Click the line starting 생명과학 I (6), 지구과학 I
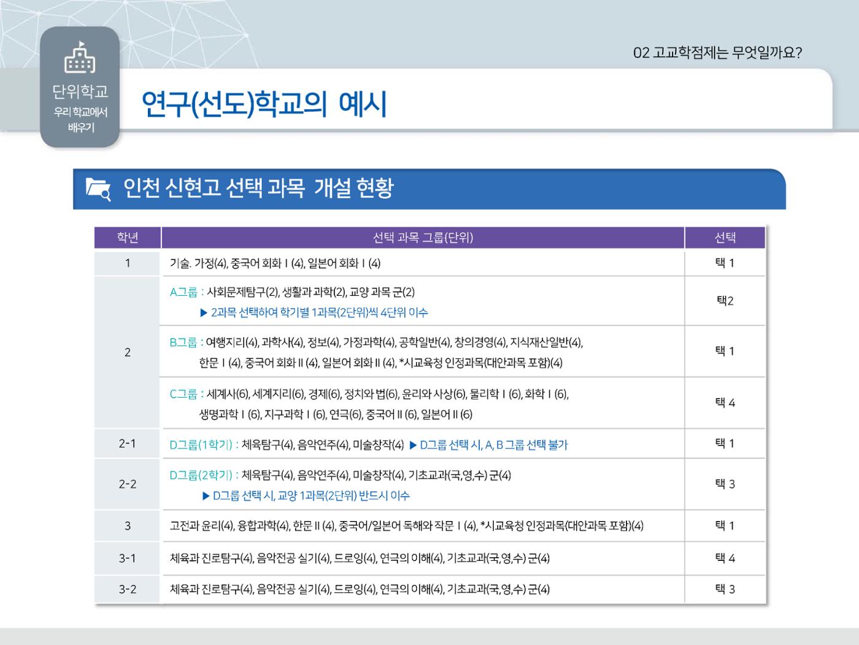This screenshot has height=645, width=859. [336, 414]
